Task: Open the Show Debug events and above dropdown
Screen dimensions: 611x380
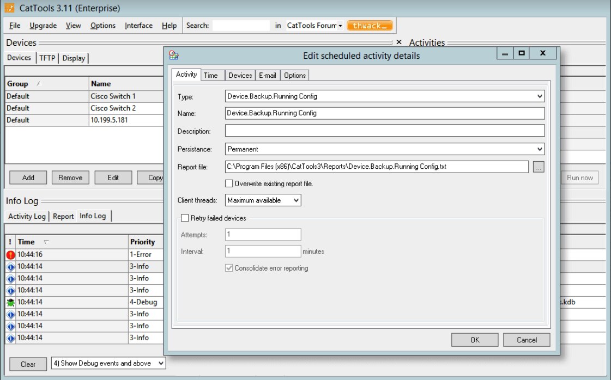Action: (x=160, y=364)
